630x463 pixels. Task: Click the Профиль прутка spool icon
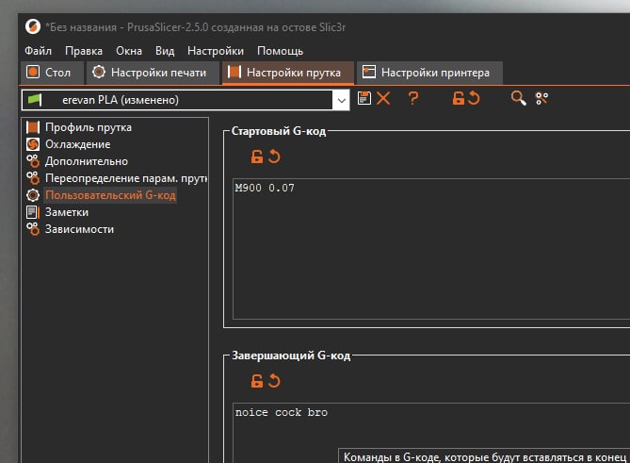point(33,127)
